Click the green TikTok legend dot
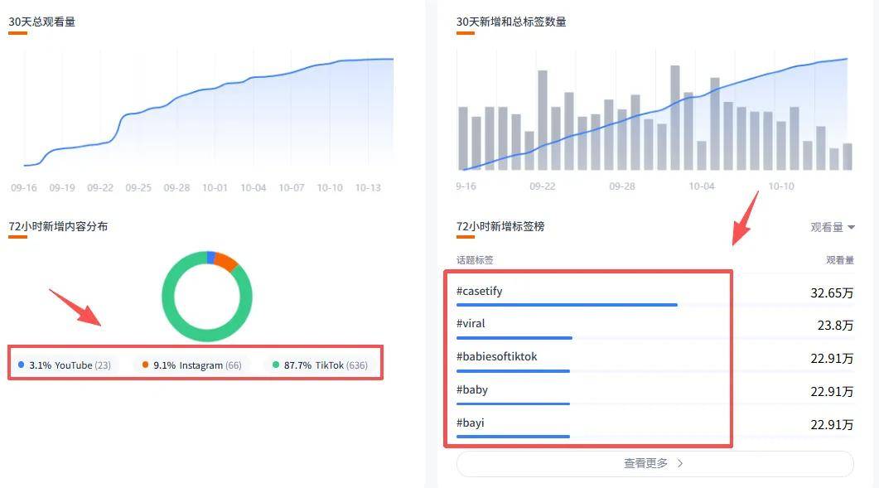 [276, 365]
